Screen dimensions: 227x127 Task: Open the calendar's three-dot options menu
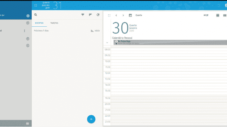point(24,31)
